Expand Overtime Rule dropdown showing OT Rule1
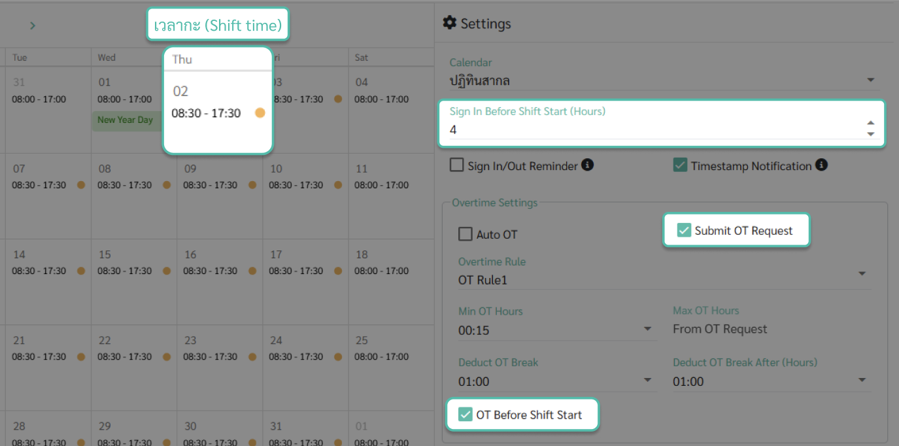 coord(664,280)
